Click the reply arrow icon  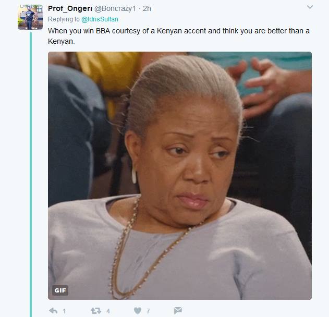(x=53, y=311)
